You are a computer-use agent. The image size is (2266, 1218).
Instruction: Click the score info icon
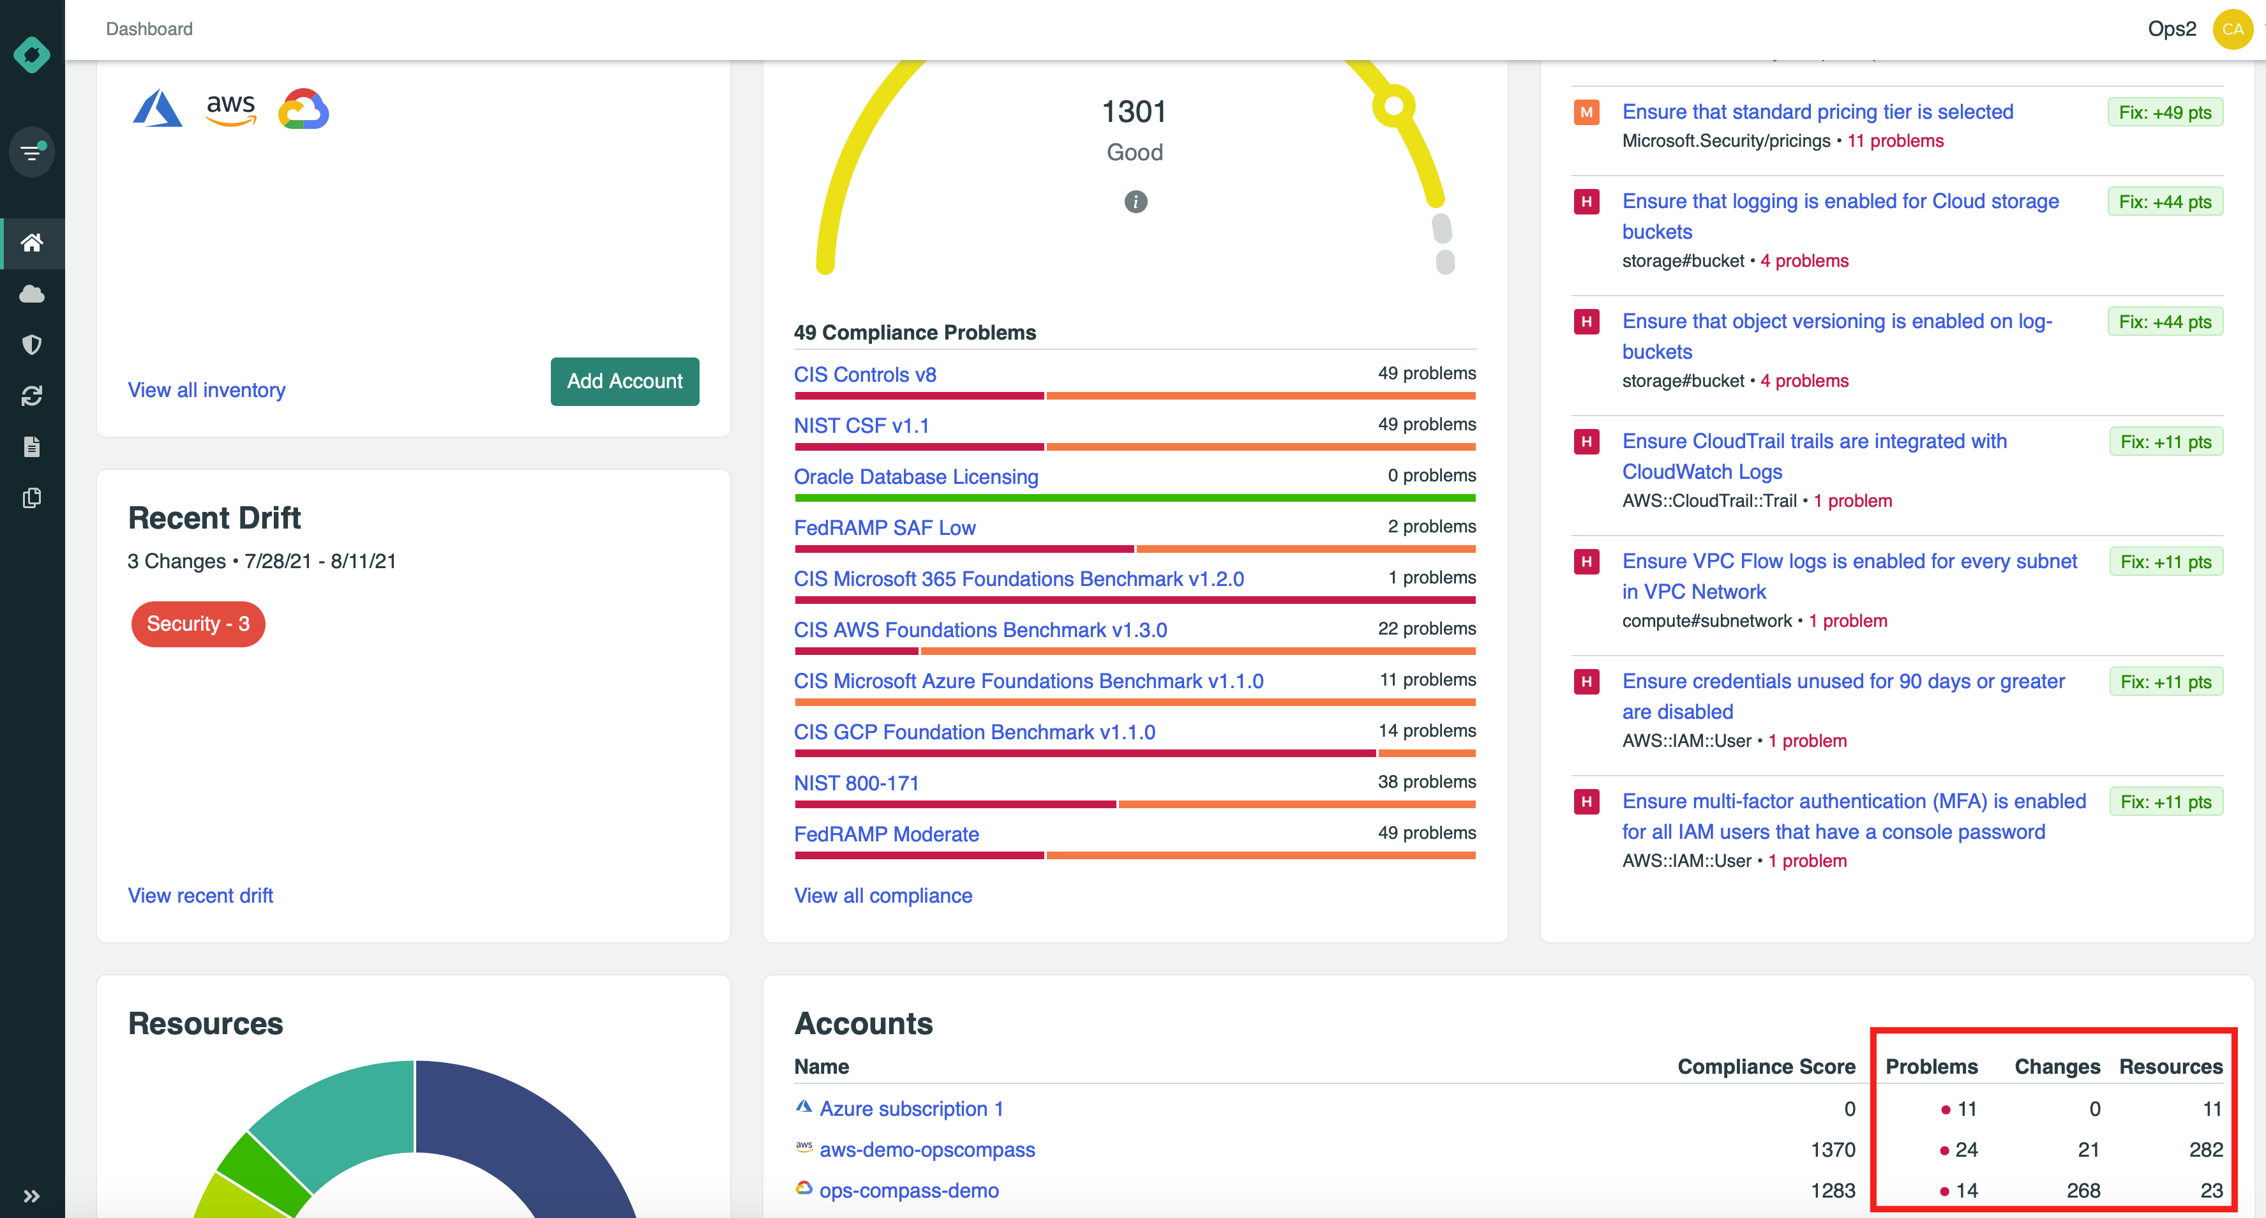1136,201
